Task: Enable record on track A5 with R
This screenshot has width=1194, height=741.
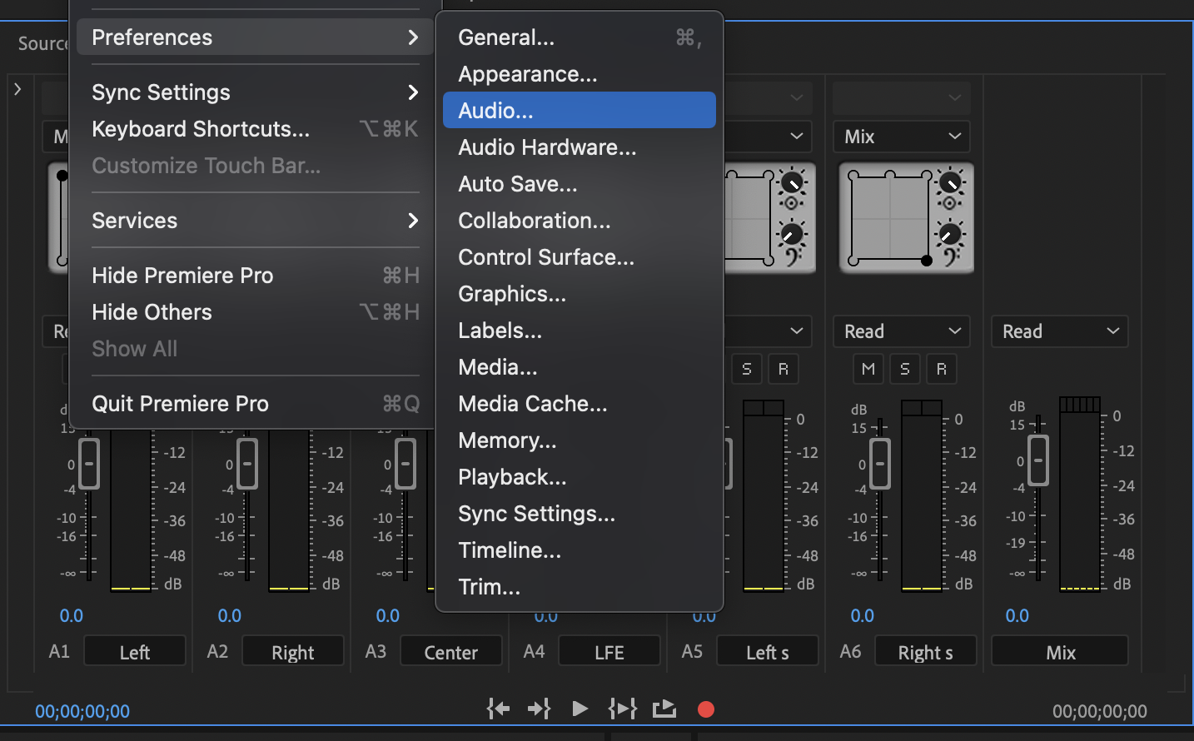Action: click(x=784, y=369)
